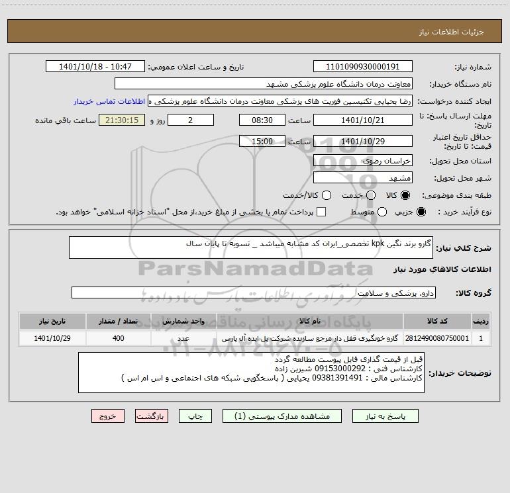The width and height of the screenshot is (510, 493).
Task: Click the validity time field 15:00
Action: [262, 141]
